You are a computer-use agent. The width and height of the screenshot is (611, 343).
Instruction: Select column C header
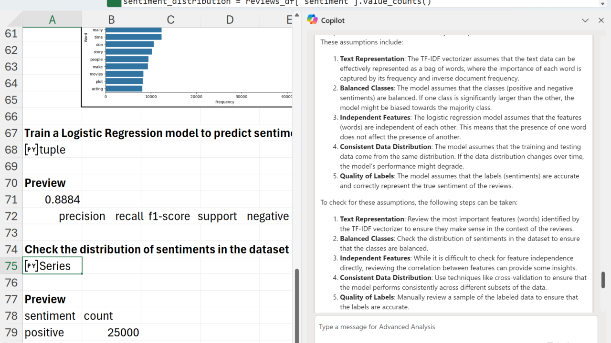(x=170, y=20)
